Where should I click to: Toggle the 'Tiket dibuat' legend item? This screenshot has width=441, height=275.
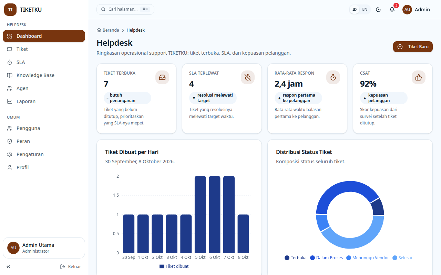point(174,266)
